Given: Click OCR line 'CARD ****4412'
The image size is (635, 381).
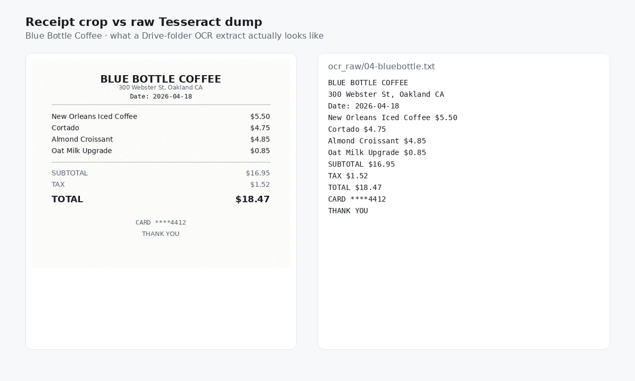Looking at the screenshot, I should click(x=357, y=199).
